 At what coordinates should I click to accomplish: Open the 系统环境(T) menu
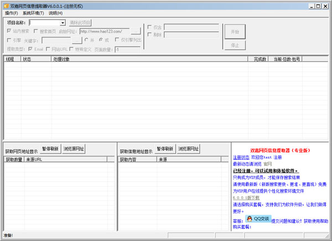pos(33,13)
